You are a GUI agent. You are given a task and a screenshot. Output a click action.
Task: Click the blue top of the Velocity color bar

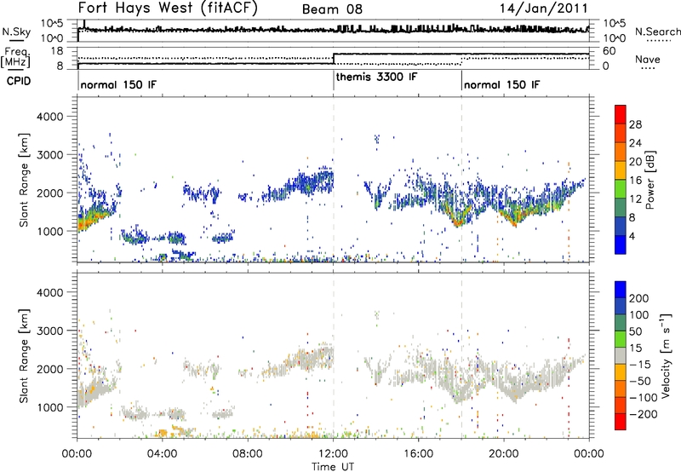(621, 290)
